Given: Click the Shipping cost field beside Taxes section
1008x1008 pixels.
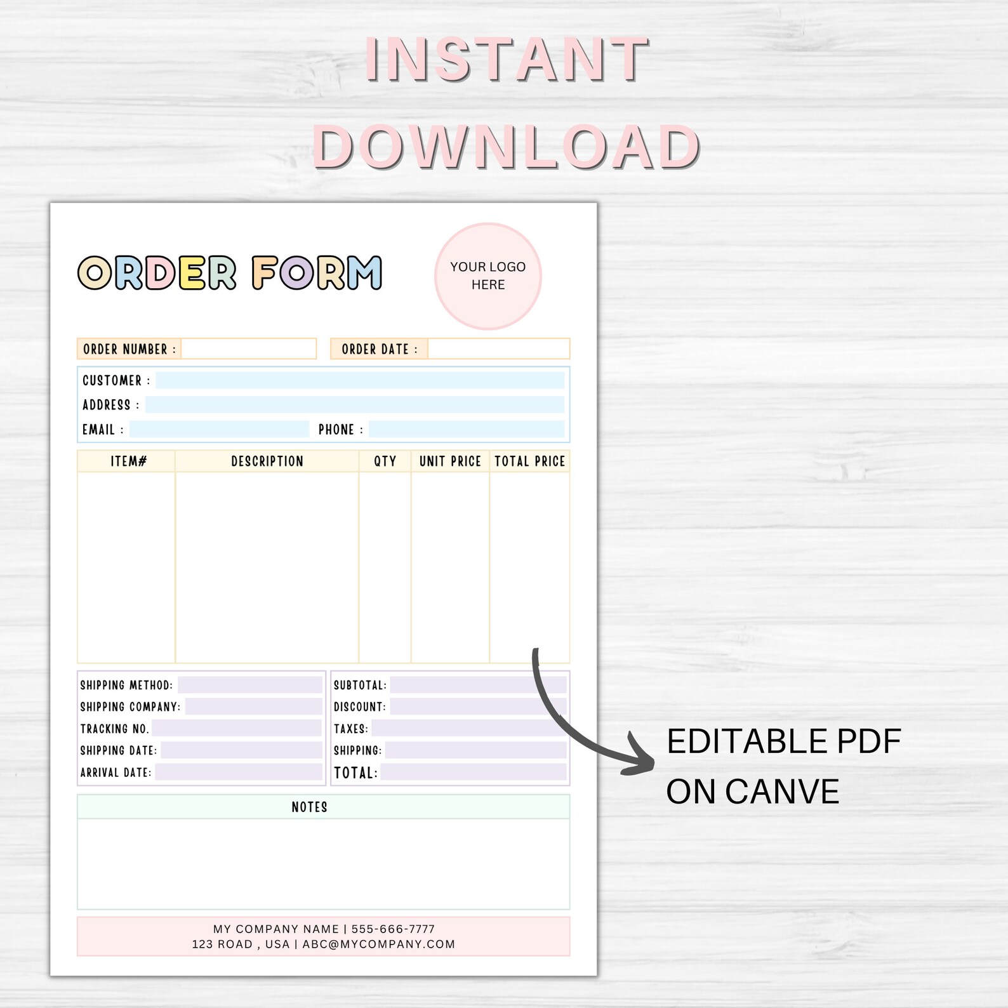Looking at the screenshot, I should [476, 750].
